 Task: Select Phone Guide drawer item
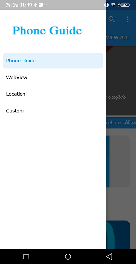(x=53, y=61)
